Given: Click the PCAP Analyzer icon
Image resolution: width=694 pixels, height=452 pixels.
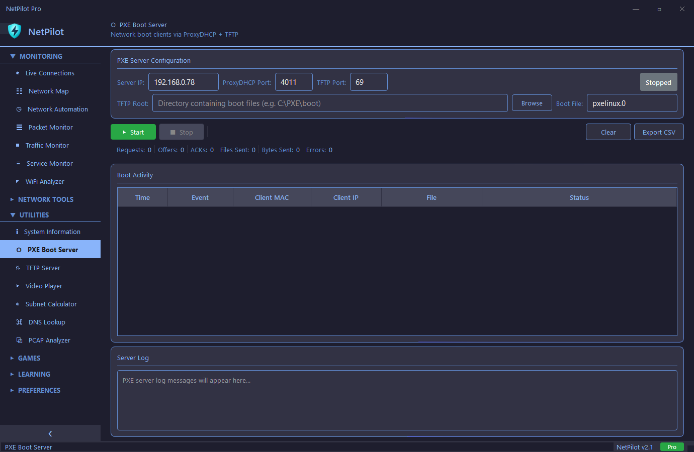Looking at the screenshot, I should 19,341.
